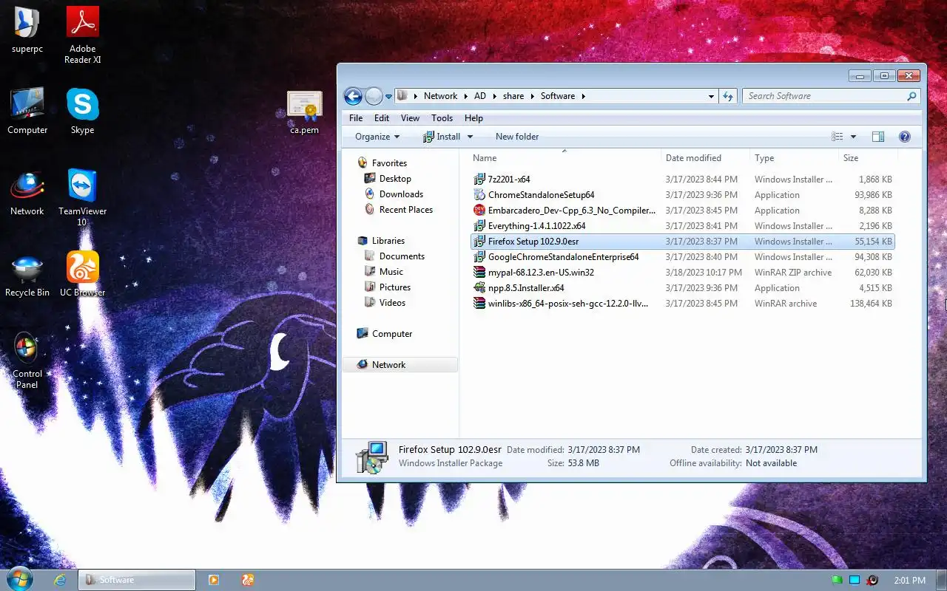Open the Music library
This screenshot has width=947, height=591.
[x=391, y=272]
